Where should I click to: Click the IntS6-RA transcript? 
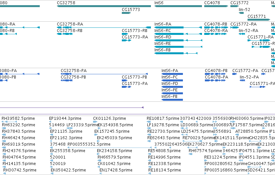[x=178, y=27]
